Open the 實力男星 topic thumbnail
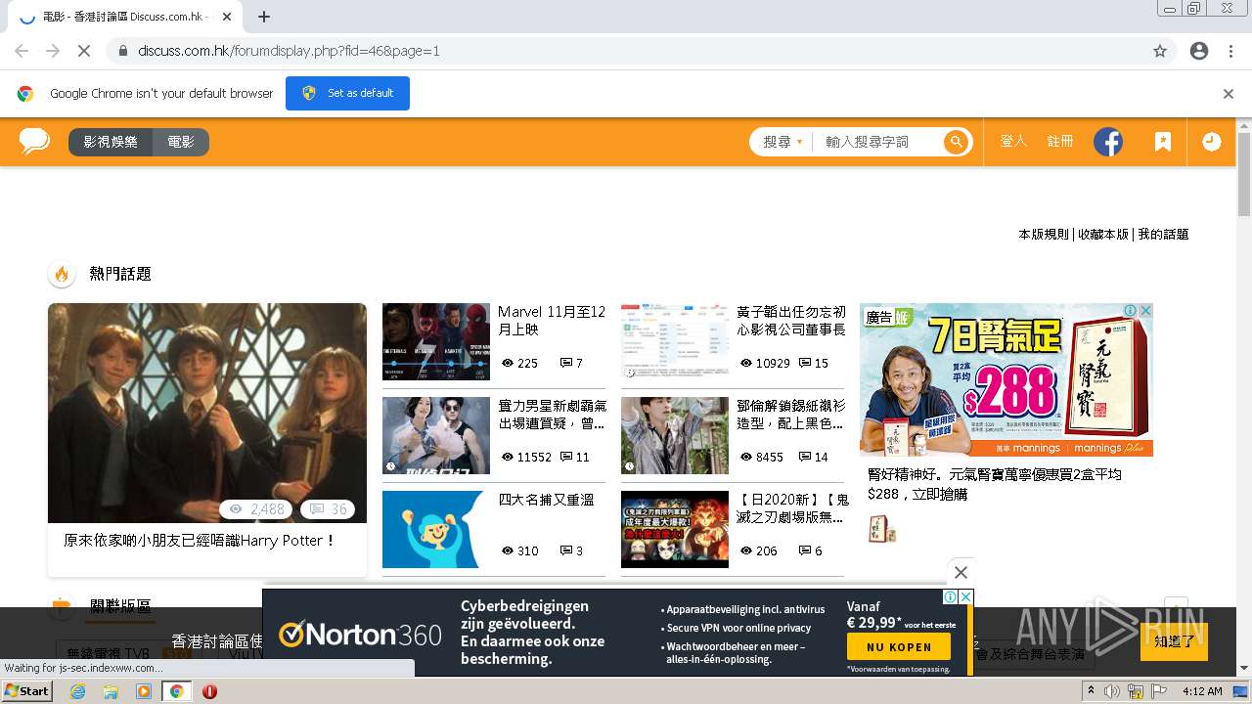This screenshot has height=704, width=1252. click(436, 435)
